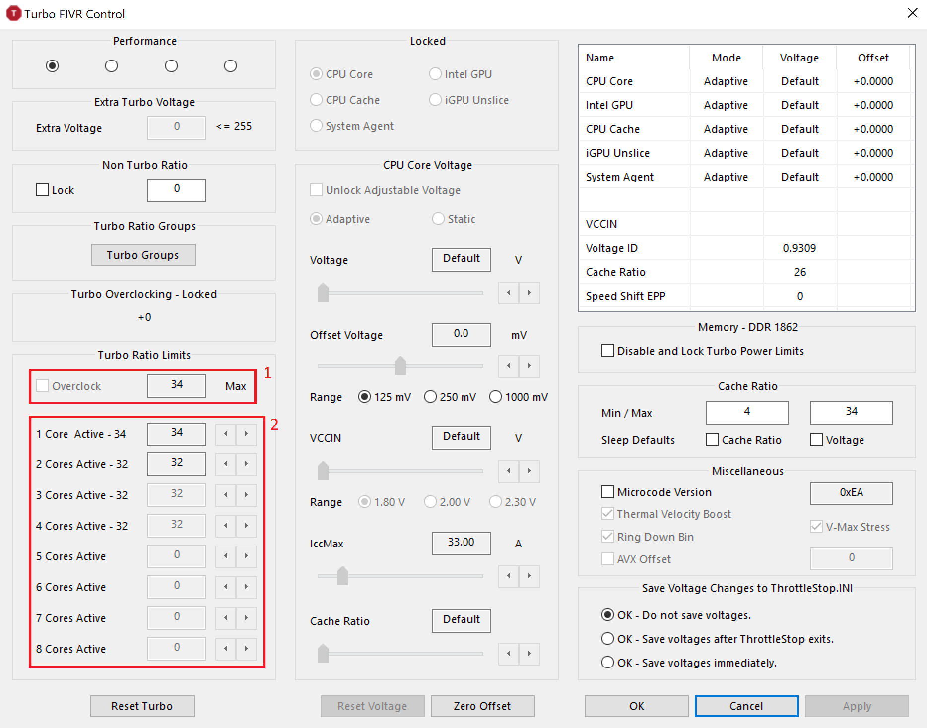Image resolution: width=927 pixels, height=728 pixels.
Task: Click 1 Core Active ratio field
Action: [x=177, y=434]
